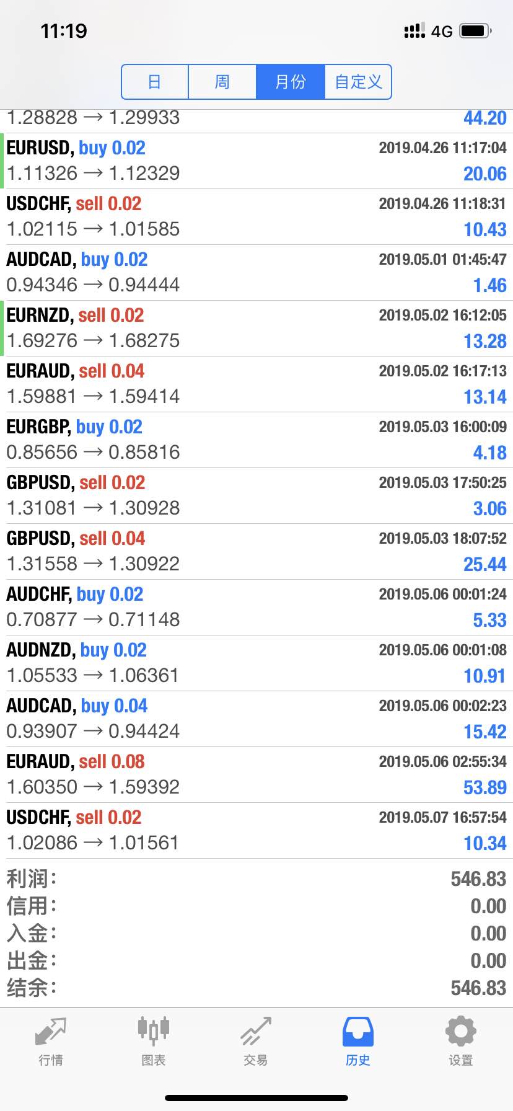513x1111 pixels.
Task: Open the 历史 history tray icon
Action: (x=357, y=1032)
